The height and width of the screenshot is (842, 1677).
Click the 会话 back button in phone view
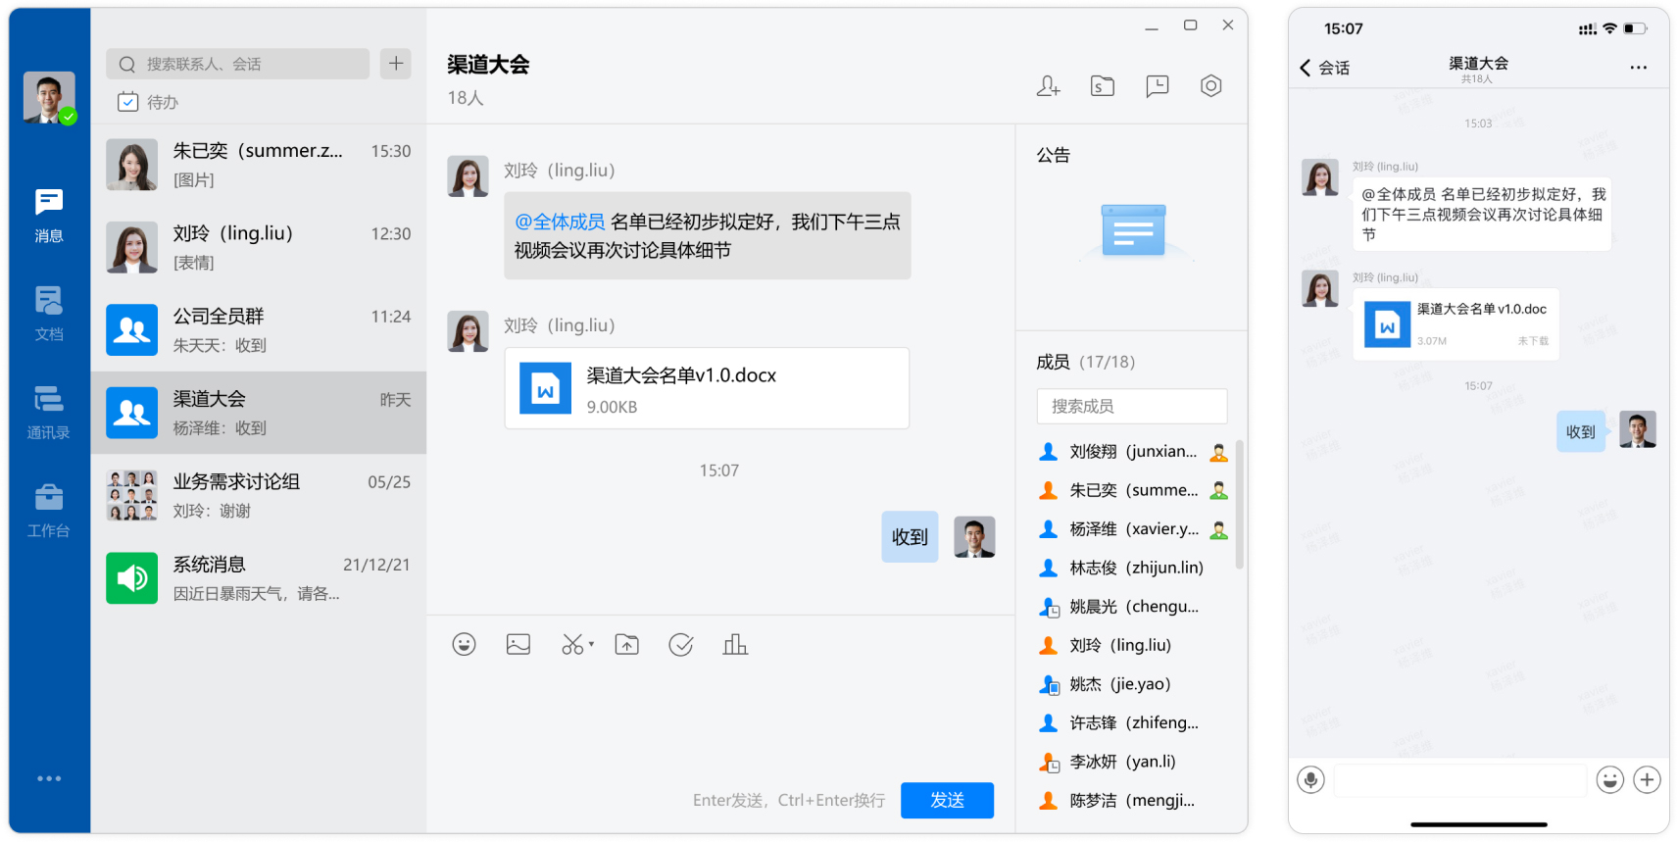pos(1324,68)
